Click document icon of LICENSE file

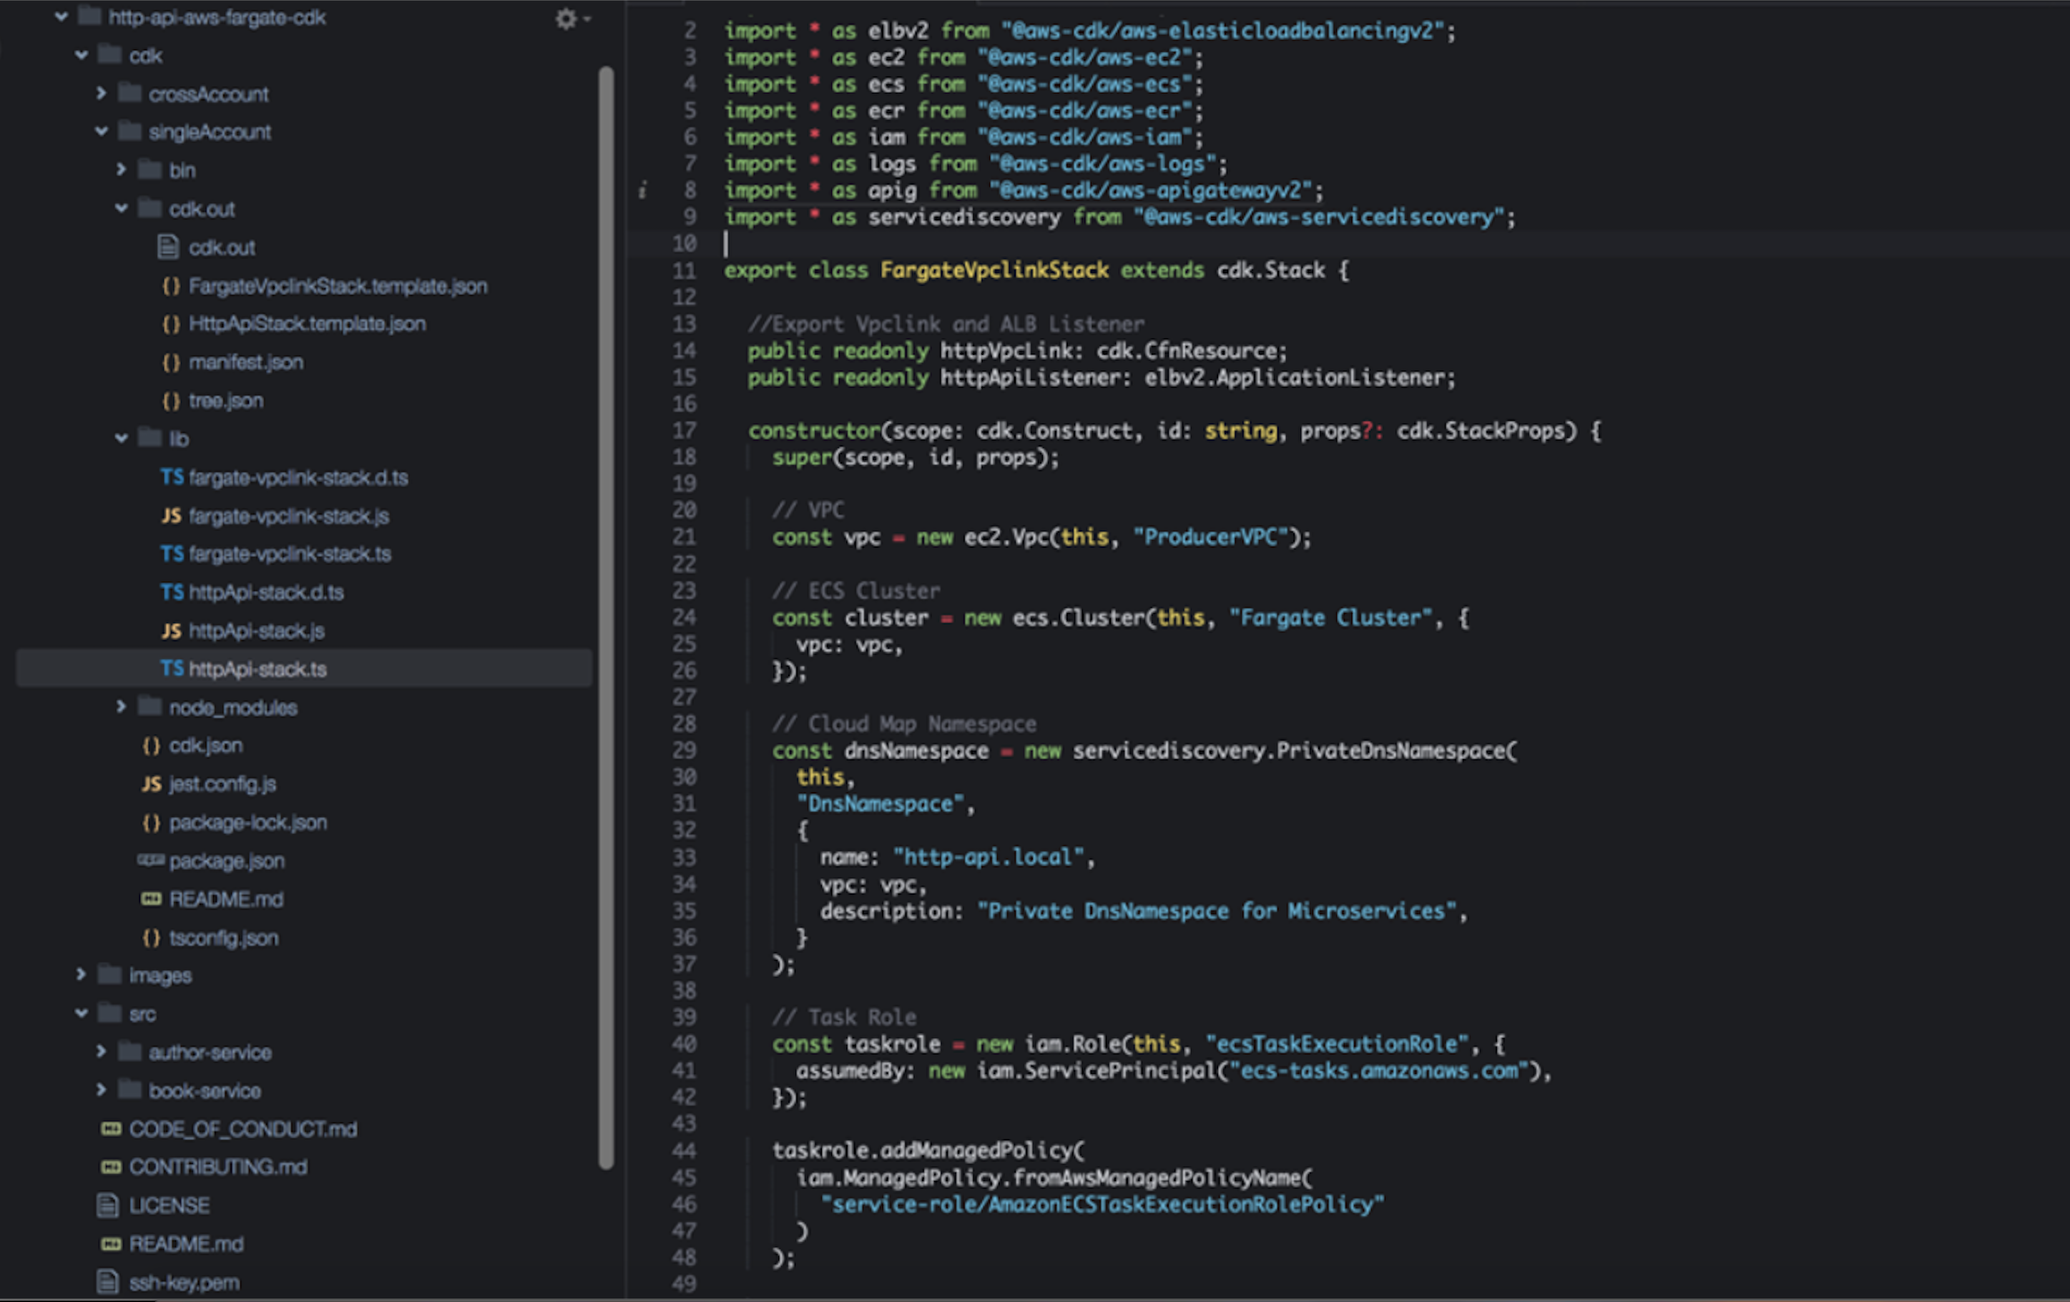click(107, 1205)
